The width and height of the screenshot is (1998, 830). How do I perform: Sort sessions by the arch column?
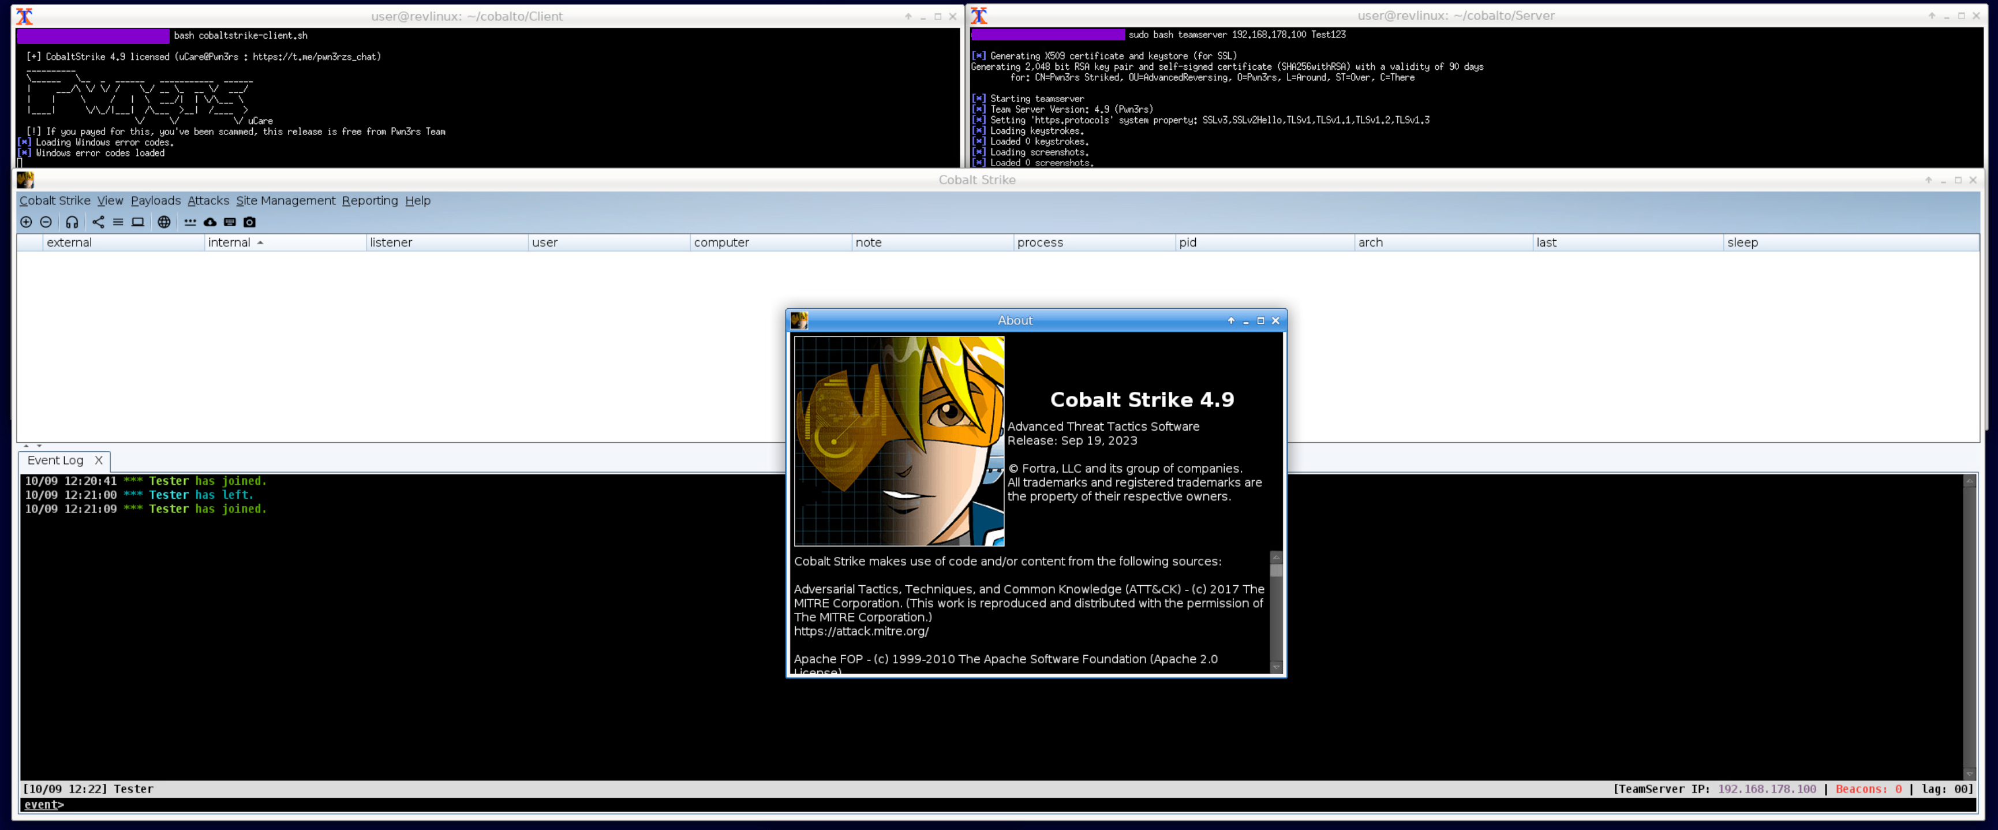[x=1444, y=242]
